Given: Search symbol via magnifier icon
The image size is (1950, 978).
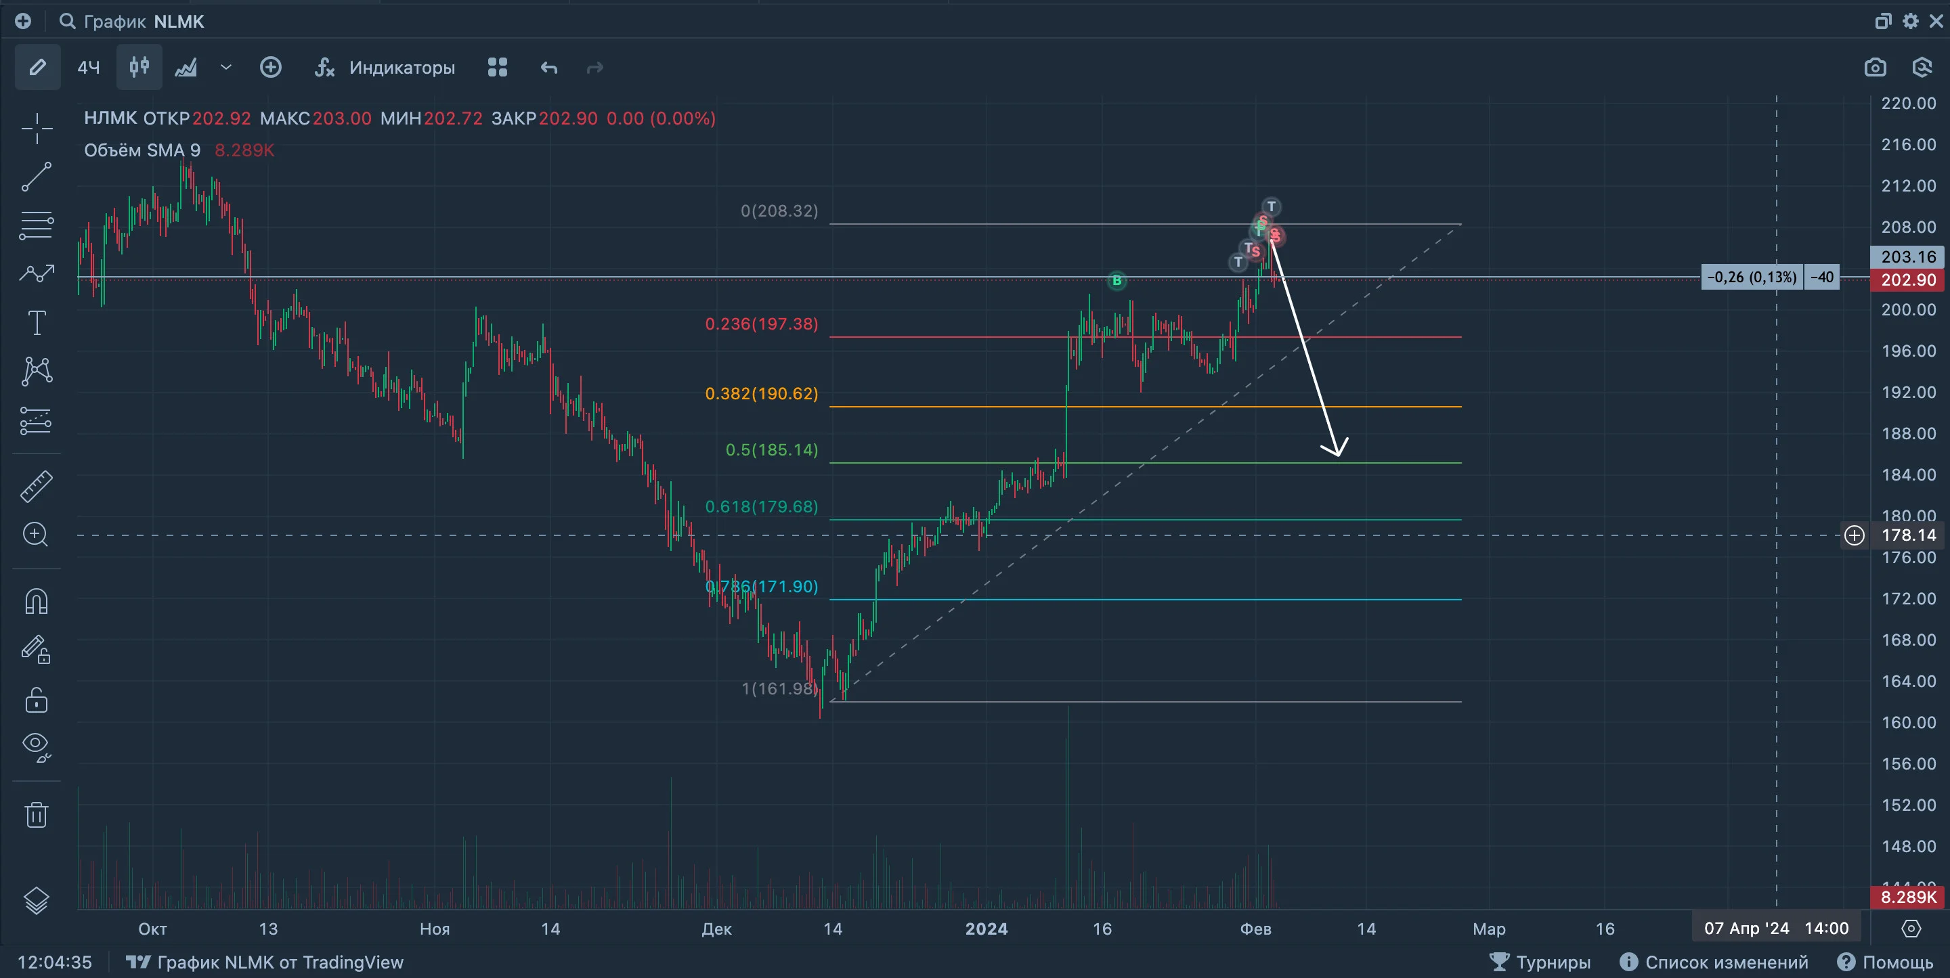Looking at the screenshot, I should pos(68,21).
